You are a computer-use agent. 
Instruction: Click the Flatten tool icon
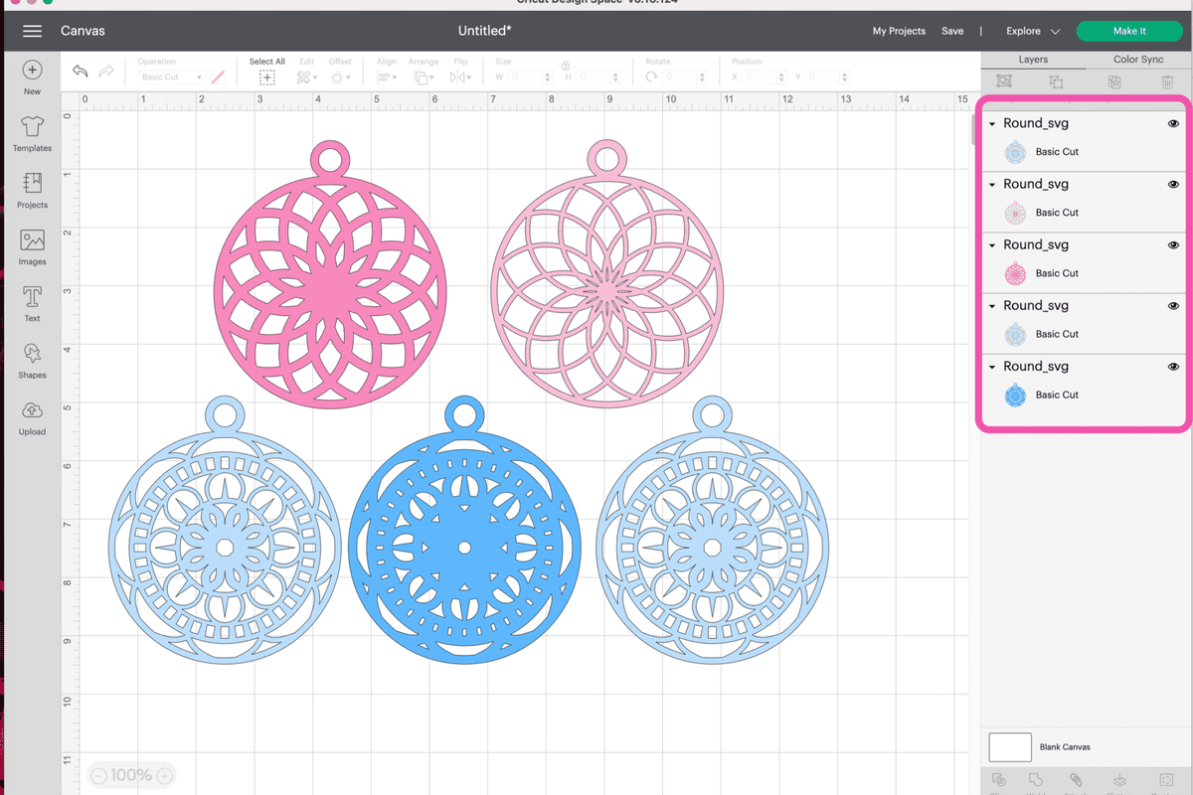pos(1119,780)
